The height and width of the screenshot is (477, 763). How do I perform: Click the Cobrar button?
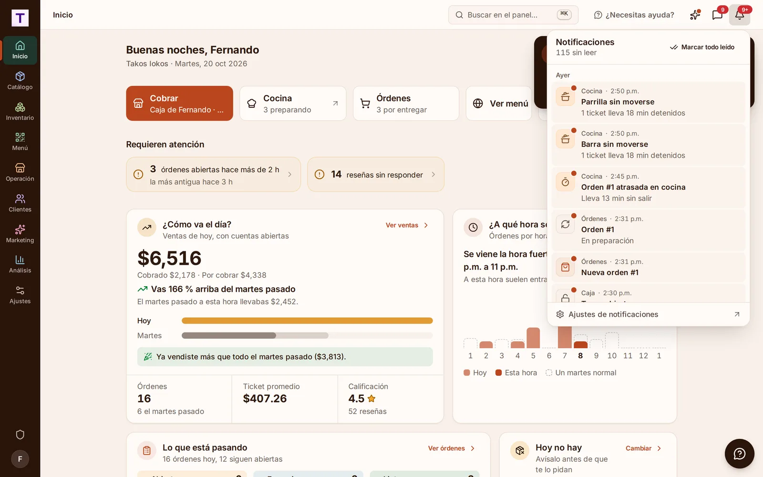(x=179, y=104)
